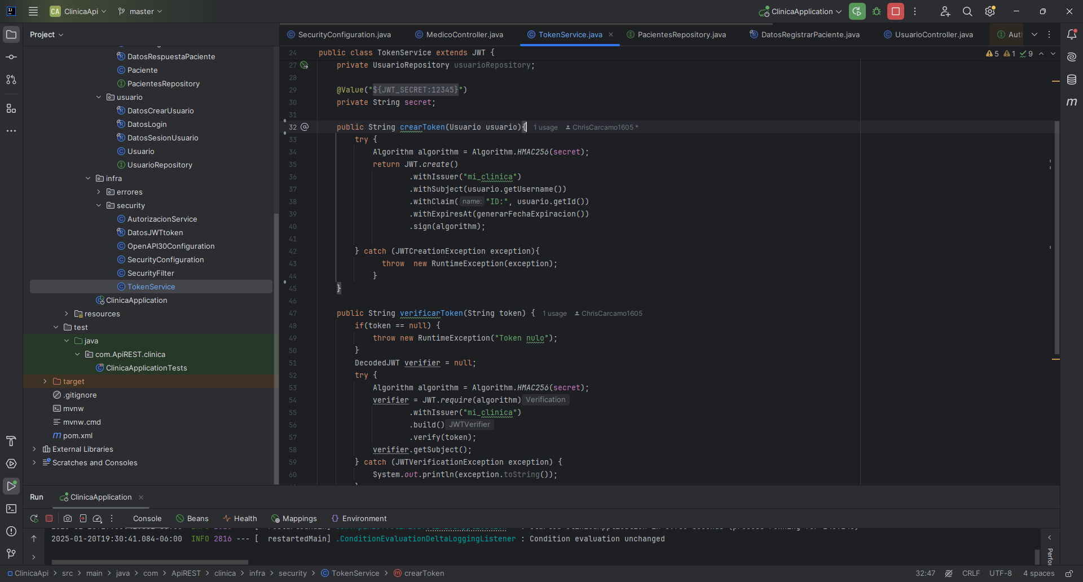Screen dimensions: 1083x582
Task: Collapse the usuario folder
Action: click(x=99, y=97)
